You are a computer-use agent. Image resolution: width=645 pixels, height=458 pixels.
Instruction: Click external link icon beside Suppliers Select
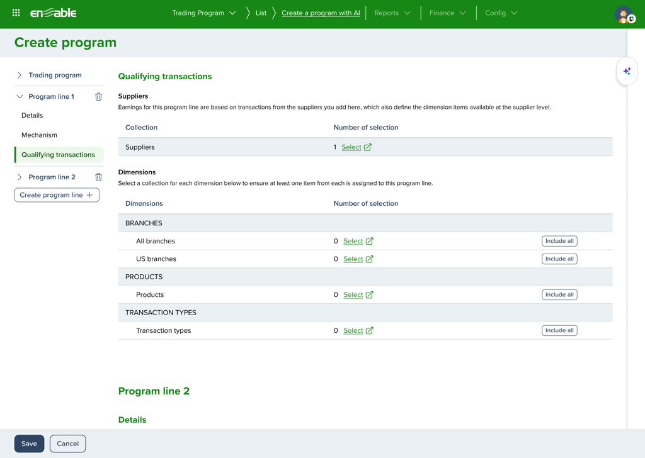click(x=368, y=147)
